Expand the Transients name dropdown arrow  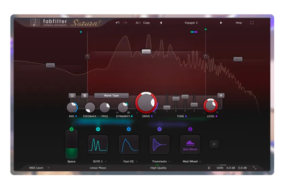(x=169, y=162)
